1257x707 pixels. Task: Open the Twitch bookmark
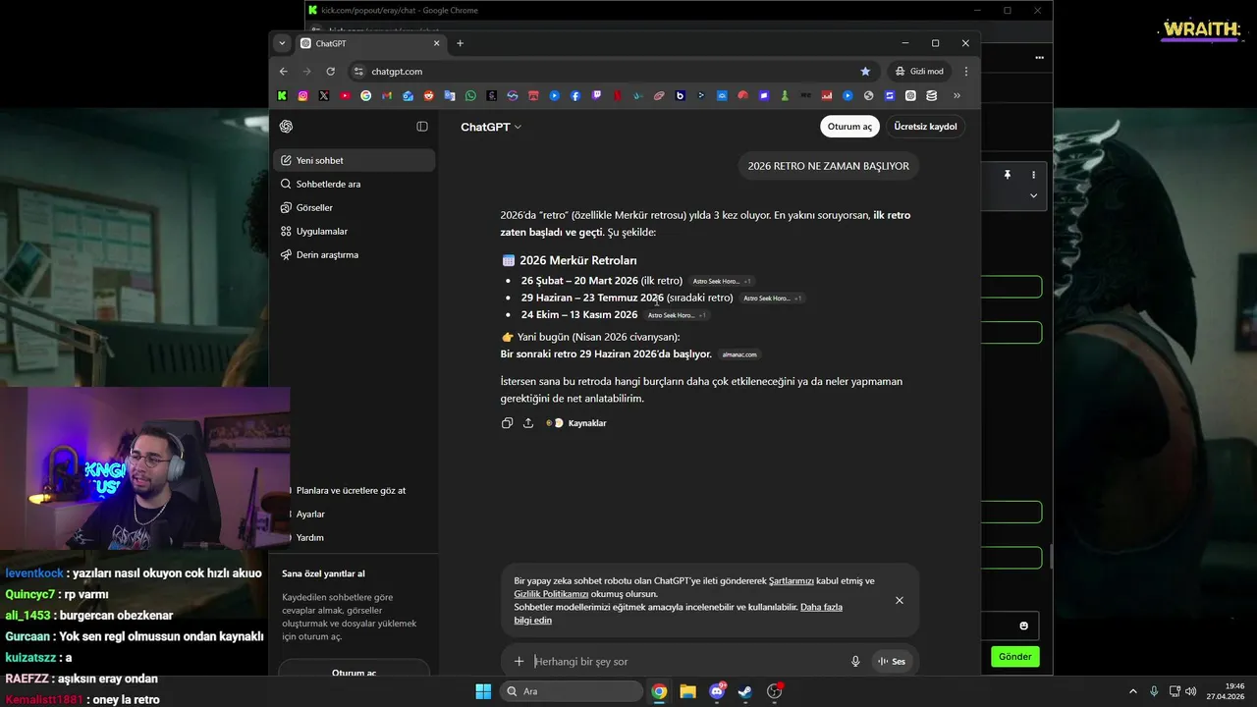597,95
